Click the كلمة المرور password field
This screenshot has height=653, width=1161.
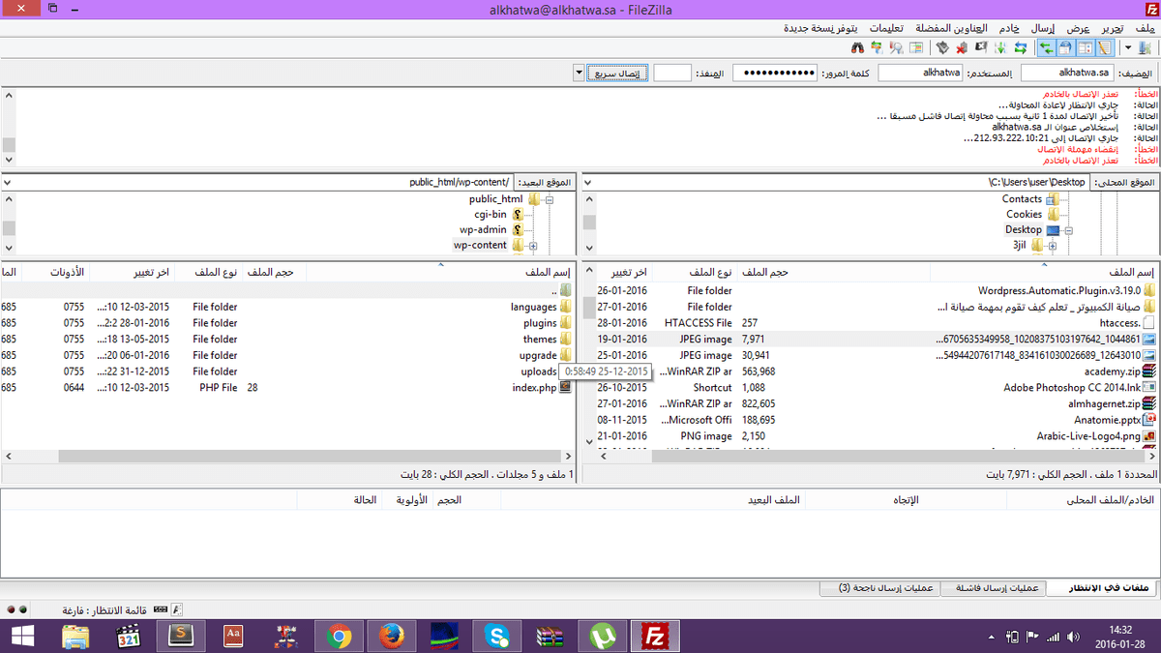pyautogui.click(x=774, y=73)
